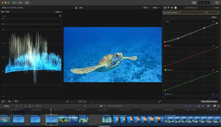Screen dimensions: 221x127
Task: Select the Red curve bottom endpoint
Action: (x=165, y=66)
